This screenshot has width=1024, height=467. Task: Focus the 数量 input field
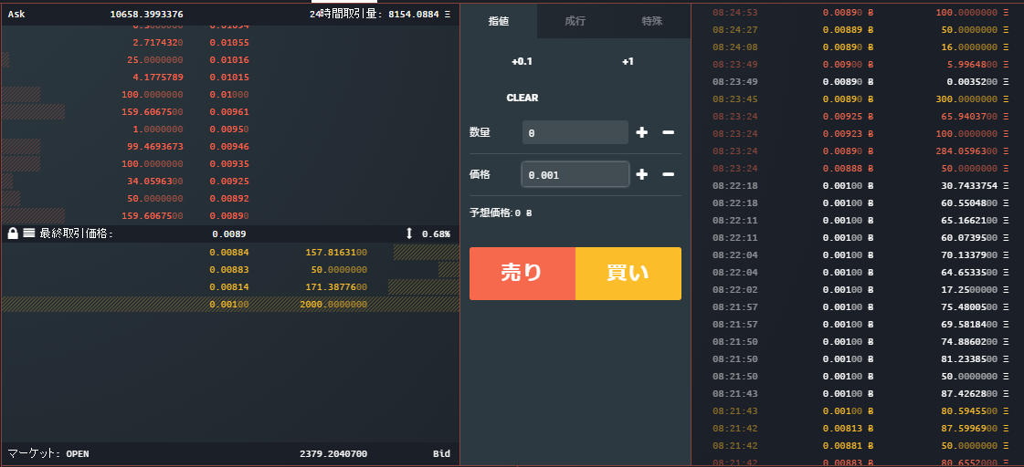pyautogui.click(x=575, y=132)
